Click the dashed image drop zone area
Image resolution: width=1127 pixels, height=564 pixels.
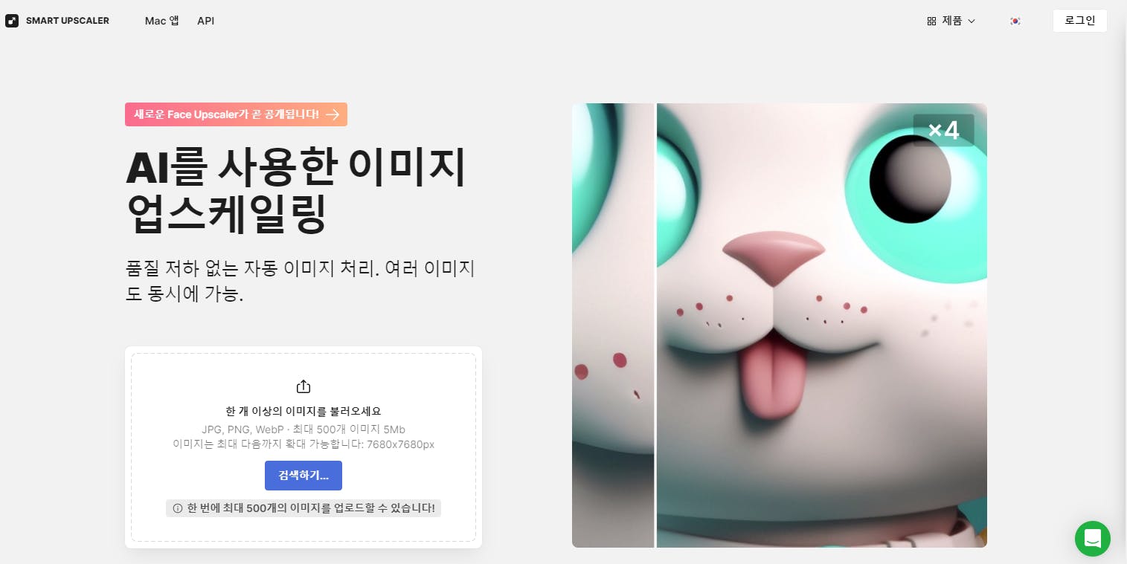(304, 447)
